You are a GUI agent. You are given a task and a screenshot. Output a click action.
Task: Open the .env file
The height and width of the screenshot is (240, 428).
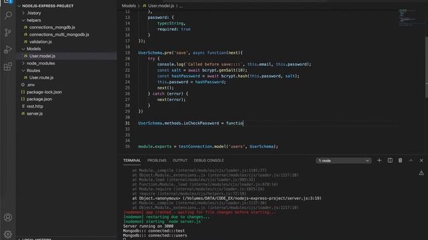31,85
